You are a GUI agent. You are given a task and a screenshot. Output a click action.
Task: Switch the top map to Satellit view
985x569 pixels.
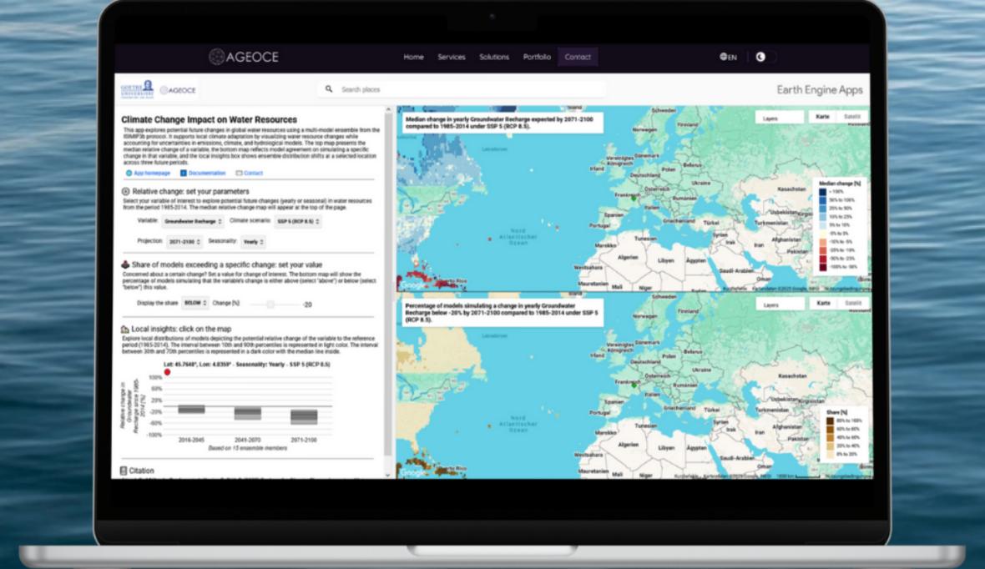pyautogui.click(x=852, y=118)
